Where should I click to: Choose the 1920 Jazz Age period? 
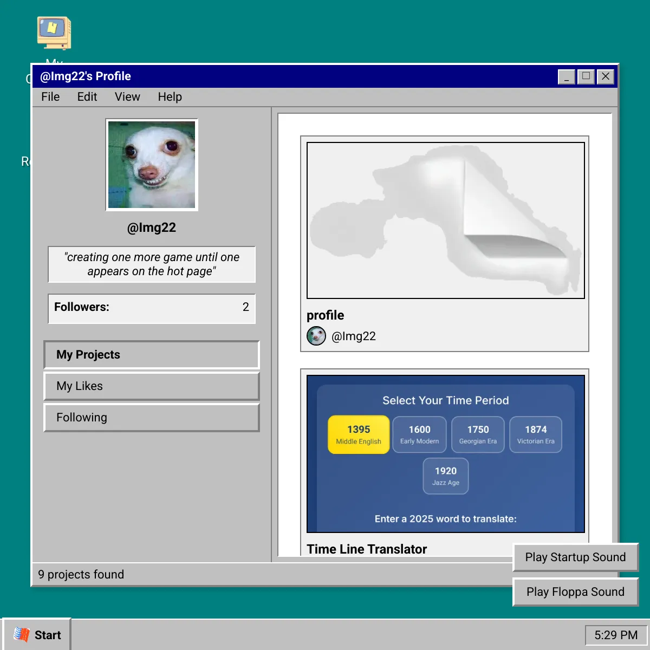point(446,476)
